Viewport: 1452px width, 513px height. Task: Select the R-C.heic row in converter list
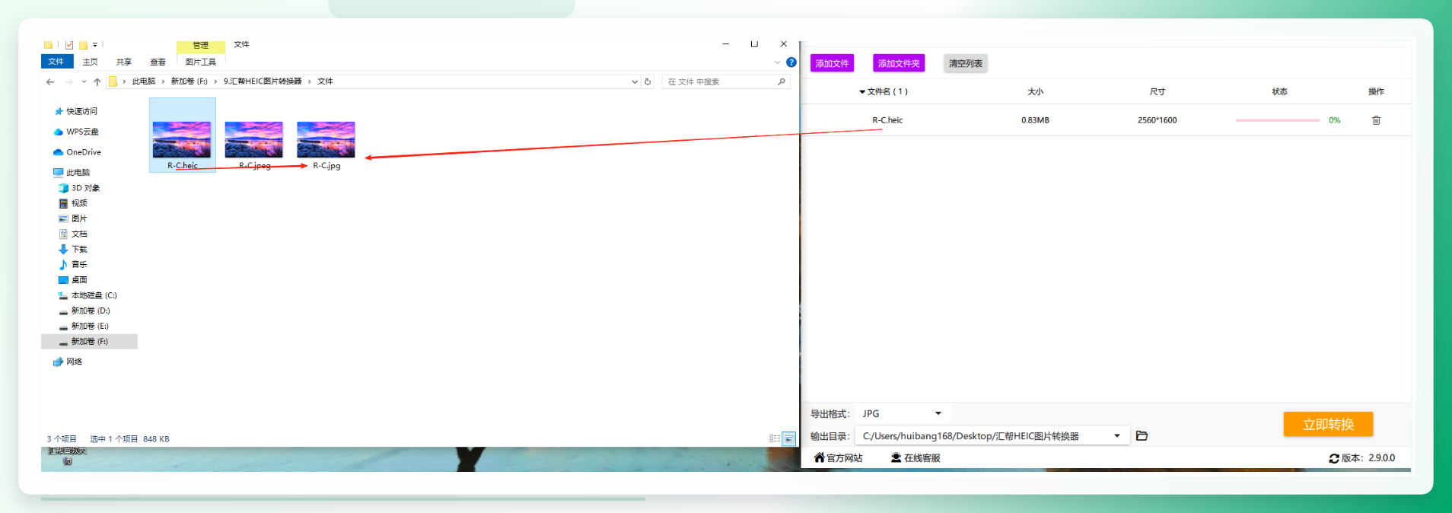tap(1106, 120)
